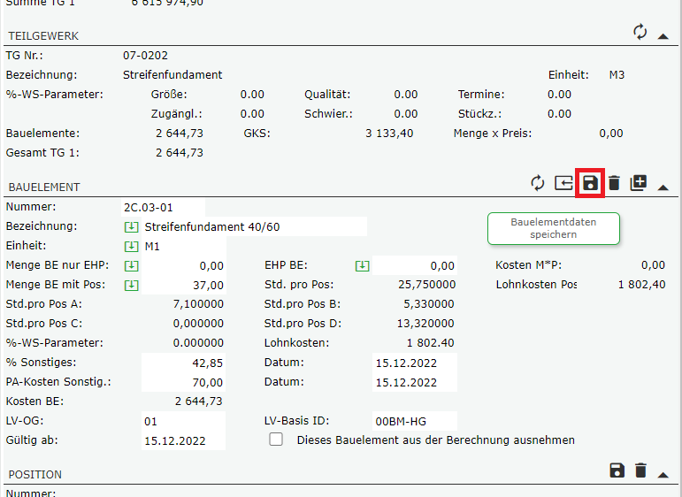Click green arrow icon beside Bezeichnung
Image resolution: width=682 pixels, height=497 pixels.
[132, 226]
